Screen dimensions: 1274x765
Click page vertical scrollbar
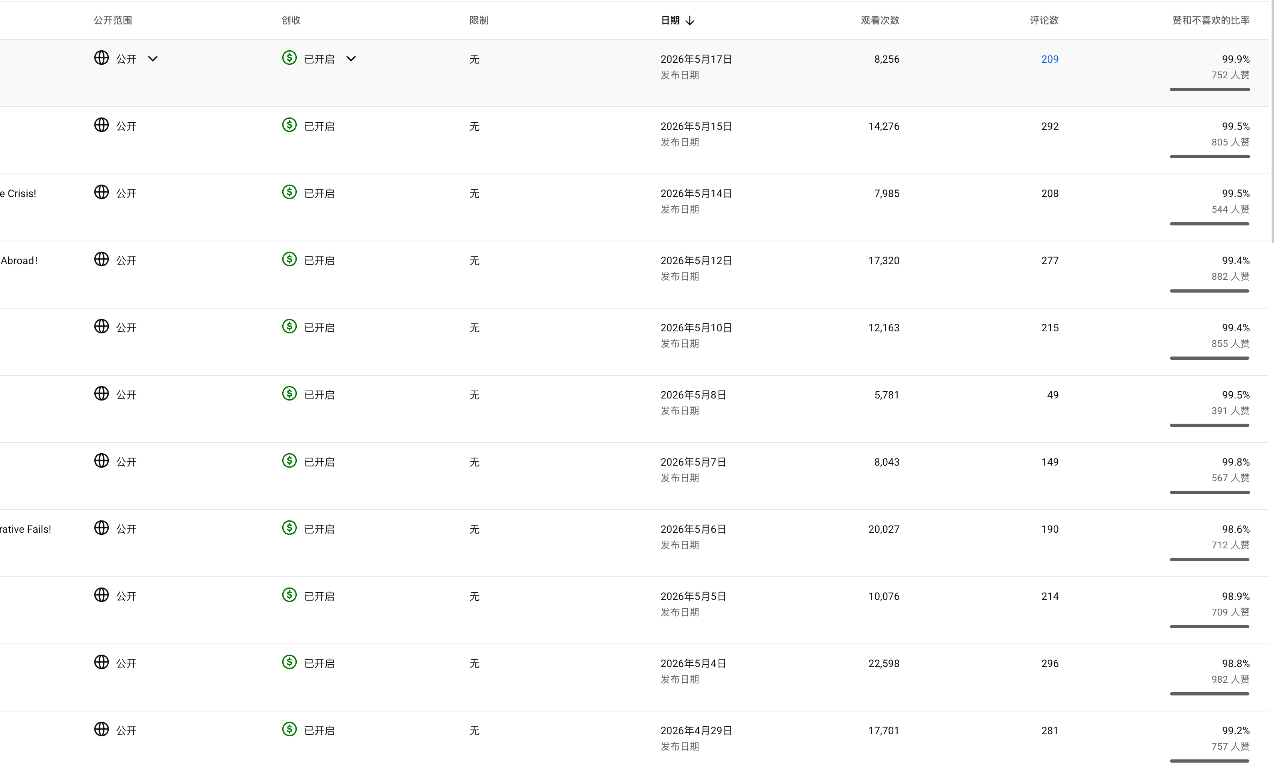click(x=1272, y=121)
